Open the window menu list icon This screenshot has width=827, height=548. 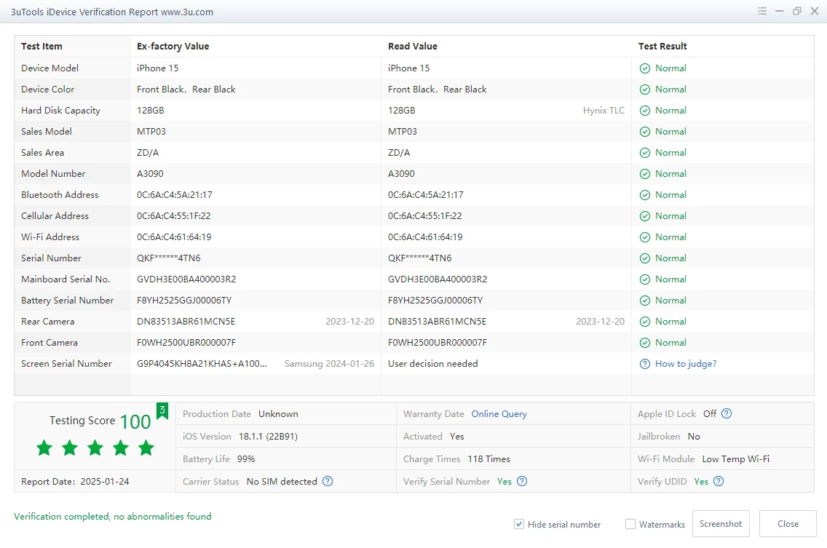(x=762, y=11)
